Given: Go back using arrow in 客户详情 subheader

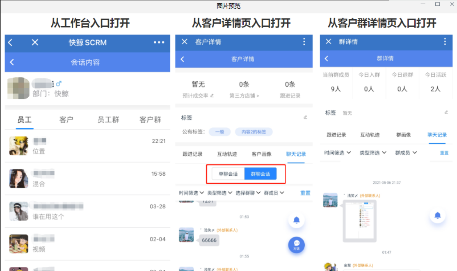Looking at the screenshot, I should coord(183,59).
